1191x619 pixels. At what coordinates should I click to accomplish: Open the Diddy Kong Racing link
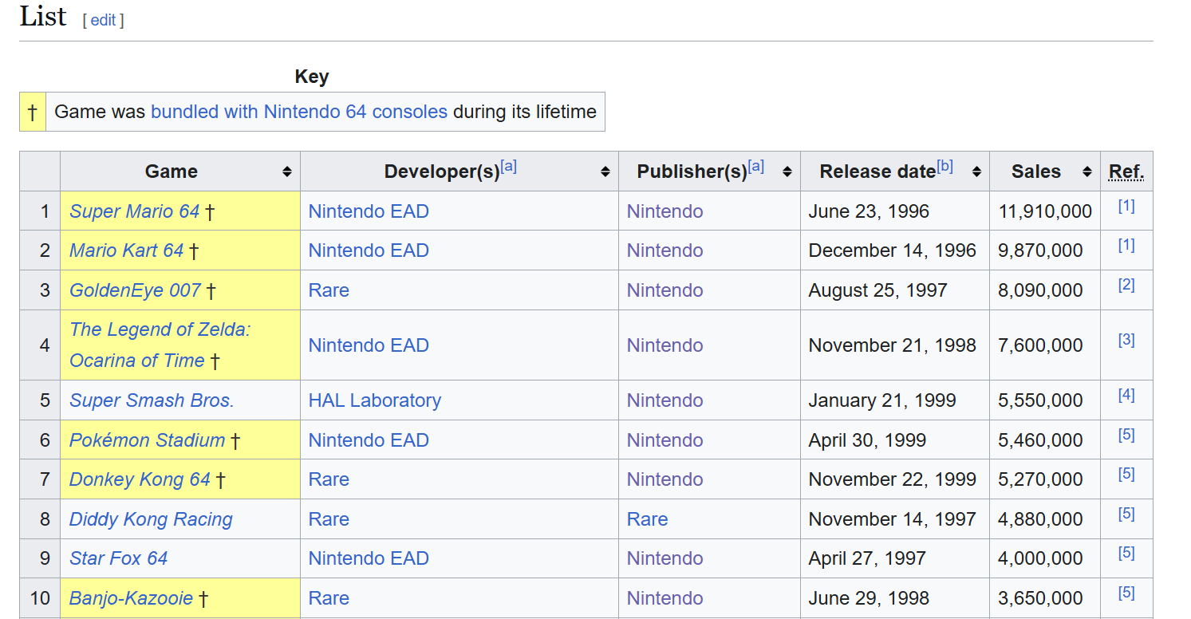[151, 519]
